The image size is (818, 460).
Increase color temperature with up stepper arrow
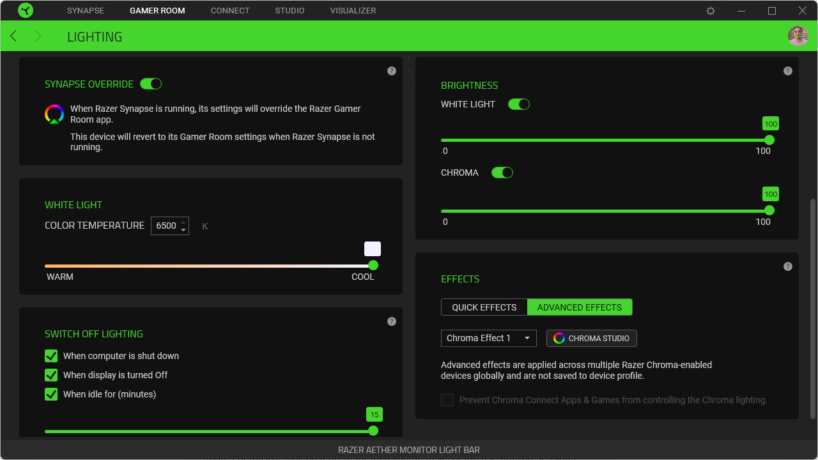click(183, 222)
